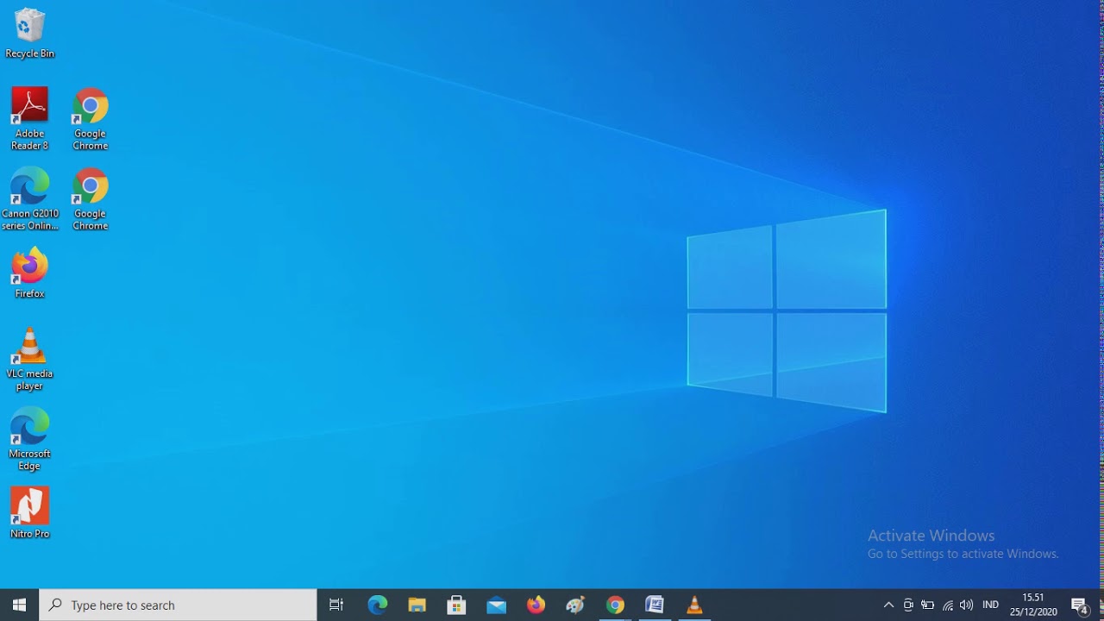Open the clock showing 15.51 25/12/2020
This screenshot has height=621, width=1104.
pyautogui.click(x=1033, y=605)
